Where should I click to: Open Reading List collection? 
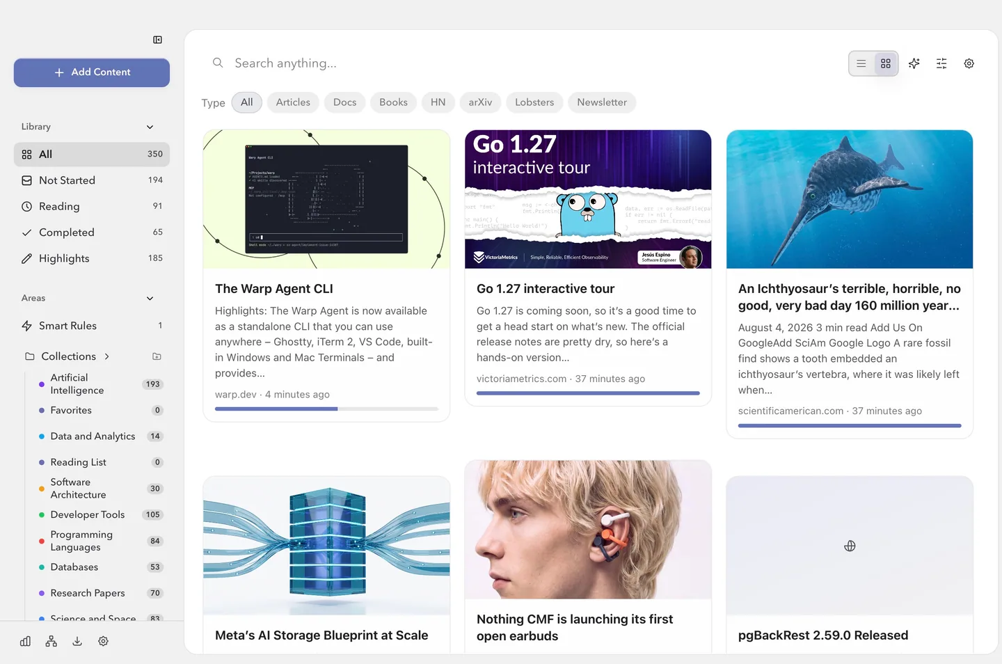[x=100, y=462]
